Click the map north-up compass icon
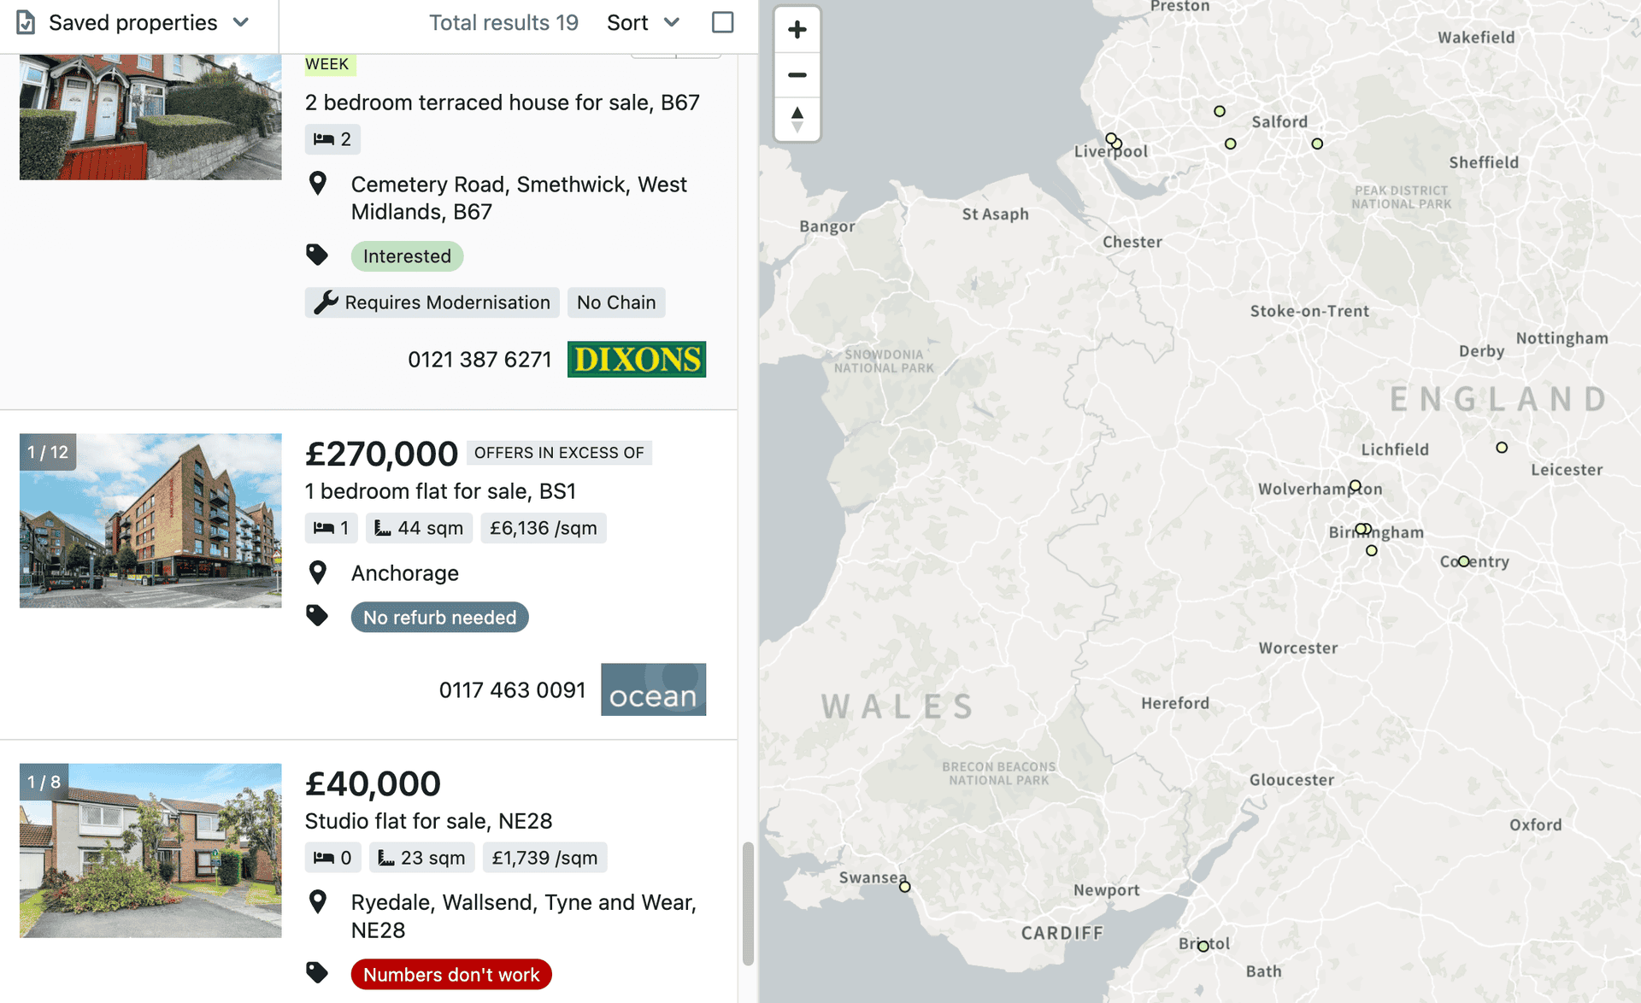Viewport: 1641px width, 1003px height. click(x=796, y=116)
